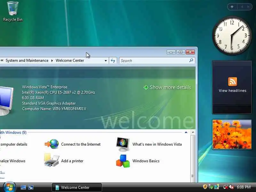Image resolution: width=256 pixels, height=192 pixels.
Task: Click the green arrow icon beside Show more details
Action: point(146,87)
